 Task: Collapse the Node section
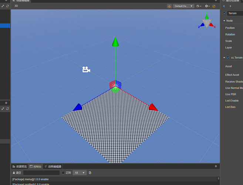(224, 21)
